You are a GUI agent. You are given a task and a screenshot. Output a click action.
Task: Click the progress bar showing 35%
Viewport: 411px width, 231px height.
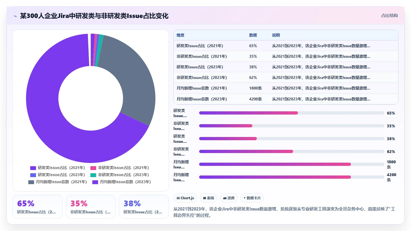(x=292, y=126)
